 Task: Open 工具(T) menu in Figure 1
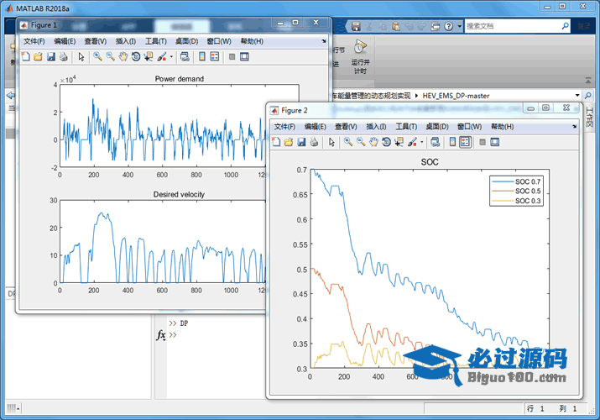coord(156,41)
